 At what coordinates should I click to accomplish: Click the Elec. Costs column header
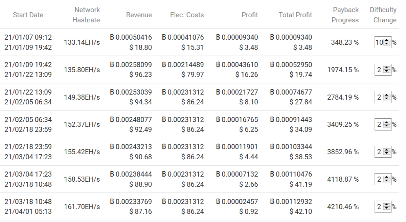click(187, 15)
